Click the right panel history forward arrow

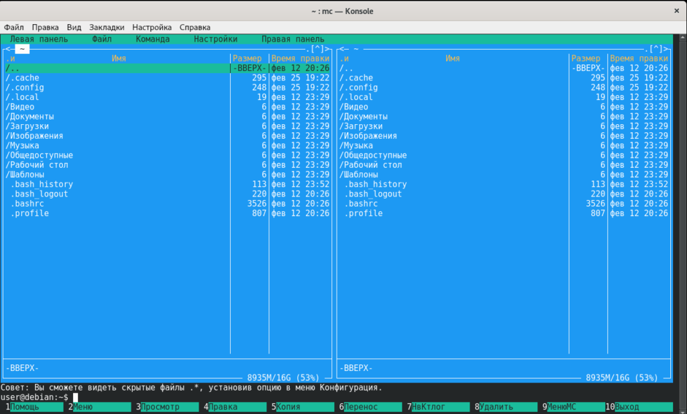coord(665,49)
